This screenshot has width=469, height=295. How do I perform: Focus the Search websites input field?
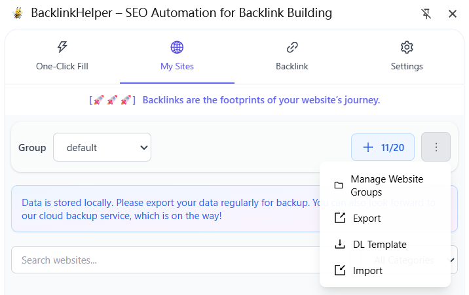tap(164, 260)
